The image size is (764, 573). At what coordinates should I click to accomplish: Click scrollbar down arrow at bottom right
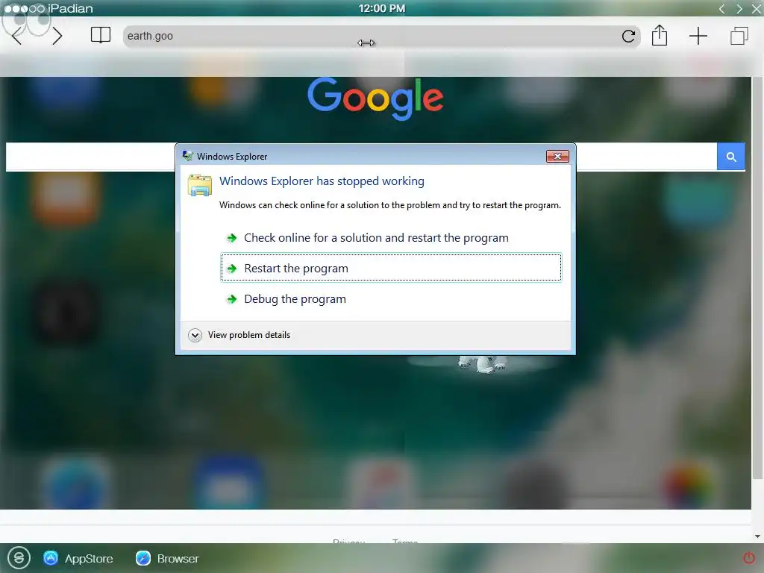coord(757,536)
